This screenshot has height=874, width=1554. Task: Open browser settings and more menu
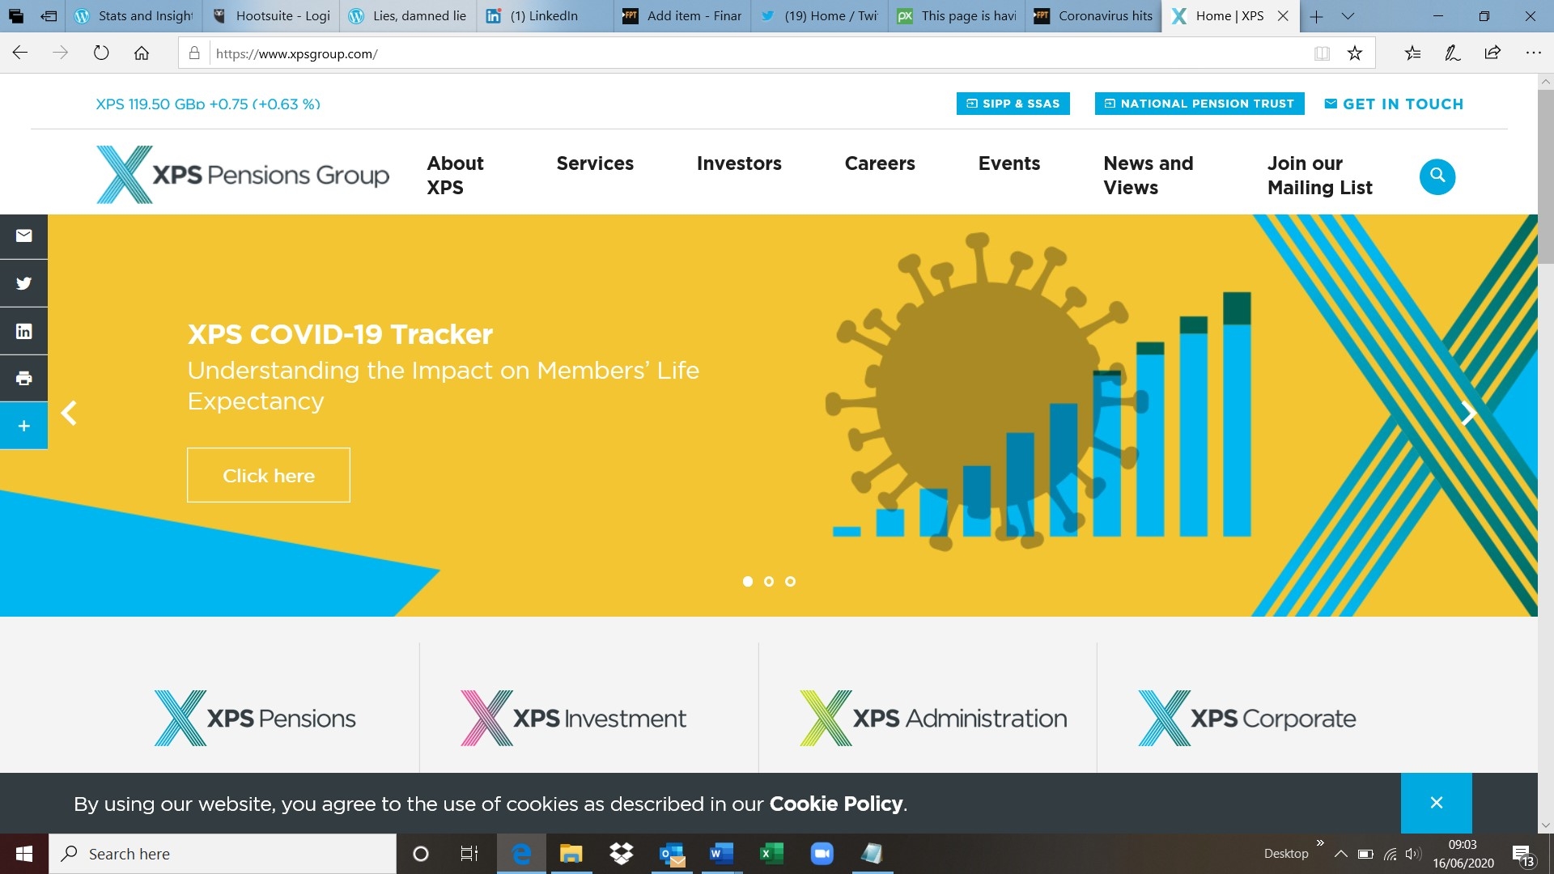tap(1533, 53)
